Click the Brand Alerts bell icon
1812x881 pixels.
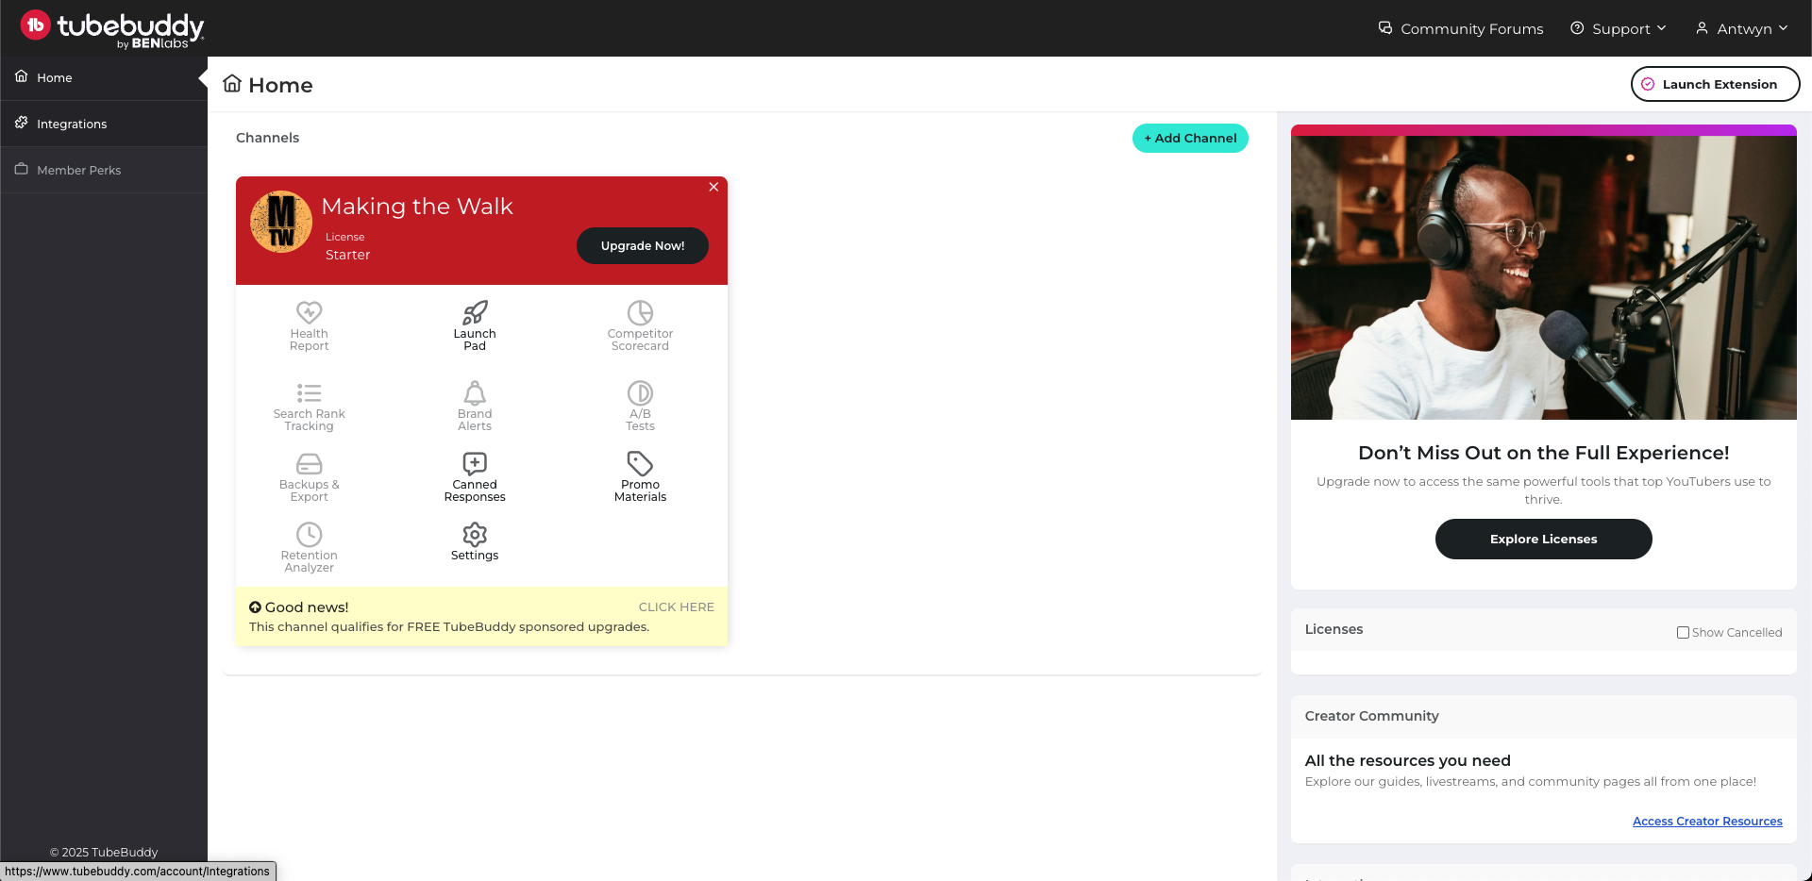tap(475, 393)
